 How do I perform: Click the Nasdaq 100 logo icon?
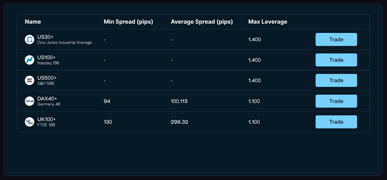[29, 60]
